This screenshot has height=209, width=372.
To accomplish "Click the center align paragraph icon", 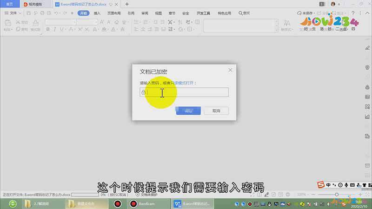I will [x=143, y=29].
